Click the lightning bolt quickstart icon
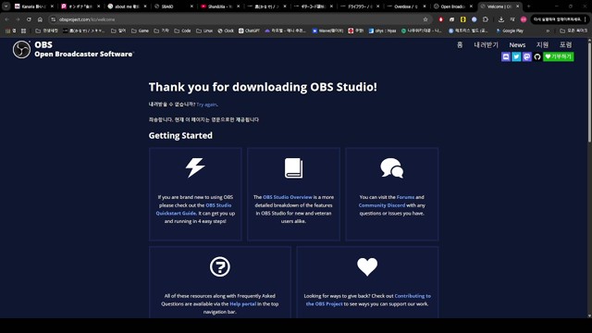 coord(195,167)
